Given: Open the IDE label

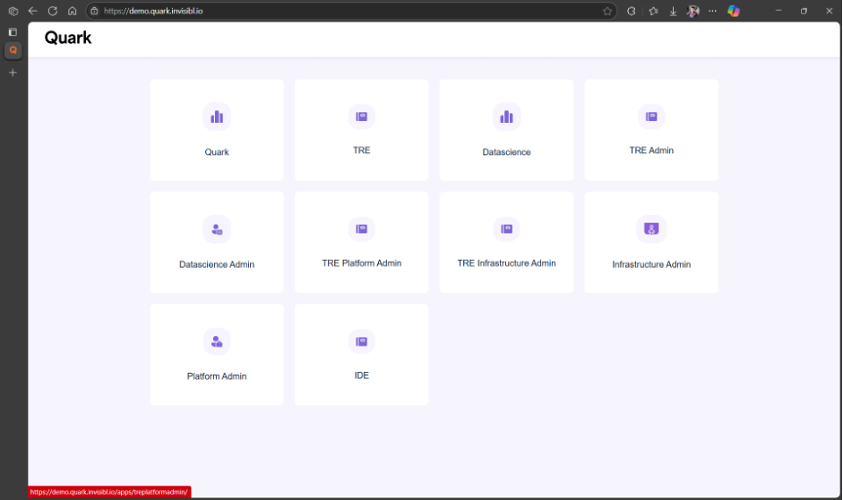Looking at the screenshot, I should [x=361, y=375].
